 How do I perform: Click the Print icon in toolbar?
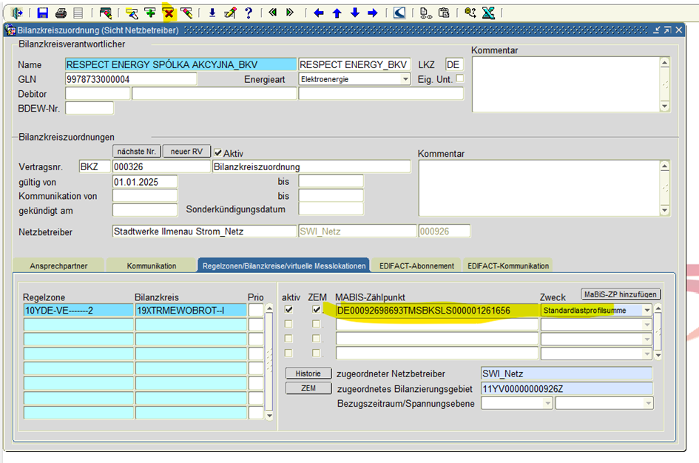coord(61,13)
